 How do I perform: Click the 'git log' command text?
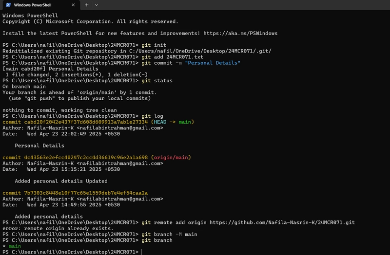tap(152, 116)
